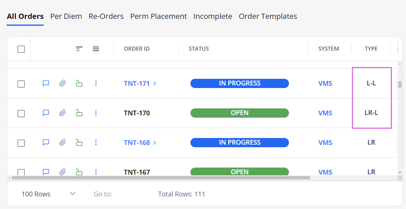The height and width of the screenshot is (209, 406).
Task: Click the hamburger column menu icon
Action: click(96, 48)
